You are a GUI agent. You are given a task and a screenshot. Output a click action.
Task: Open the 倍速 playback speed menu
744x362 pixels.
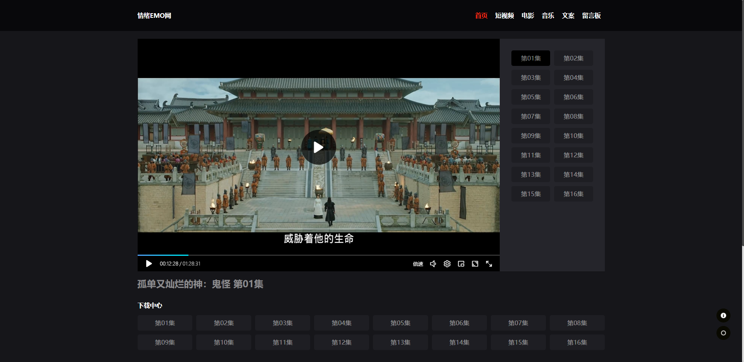(x=418, y=264)
